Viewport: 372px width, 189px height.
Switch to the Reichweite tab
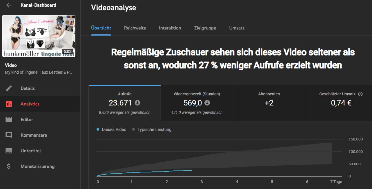click(135, 28)
